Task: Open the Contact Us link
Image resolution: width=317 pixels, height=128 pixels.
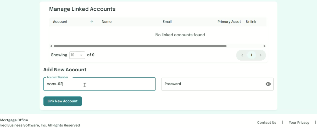Action: (x=267, y=123)
